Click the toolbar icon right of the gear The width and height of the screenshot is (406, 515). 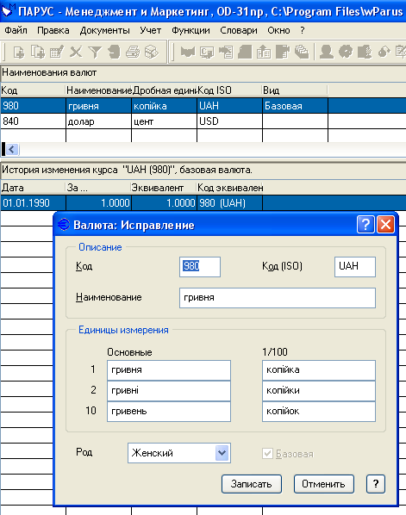coord(365,53)
